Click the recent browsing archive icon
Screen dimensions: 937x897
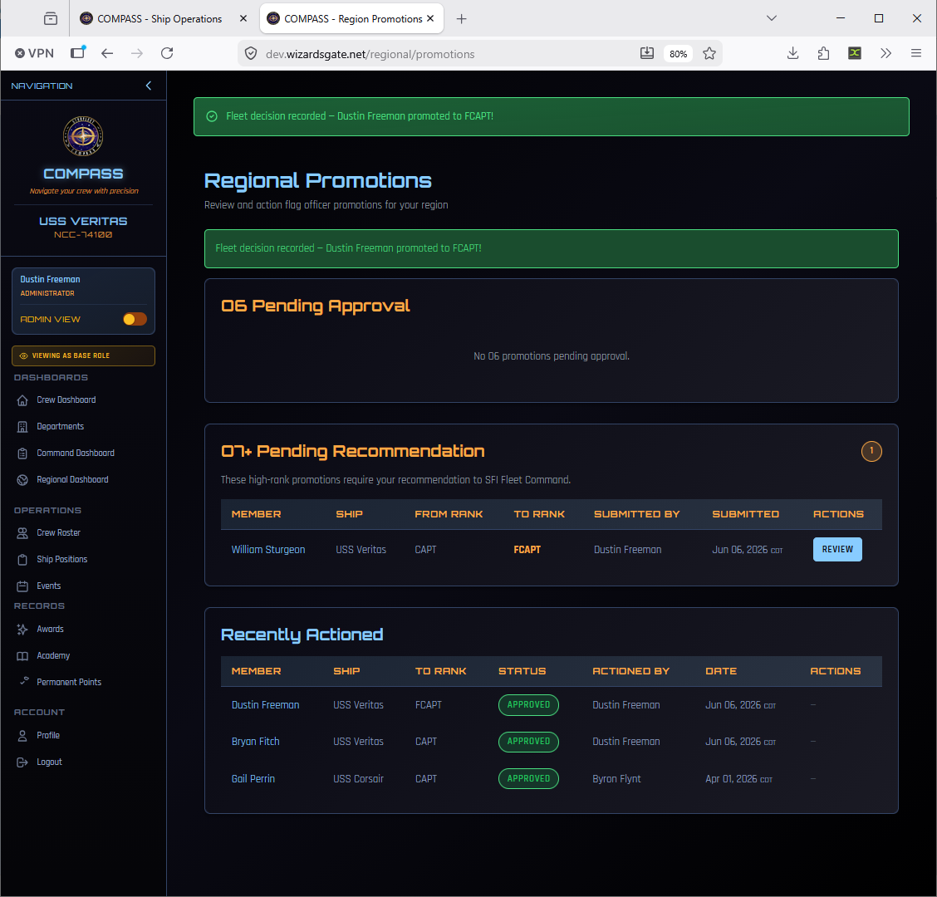coord(51,19)
